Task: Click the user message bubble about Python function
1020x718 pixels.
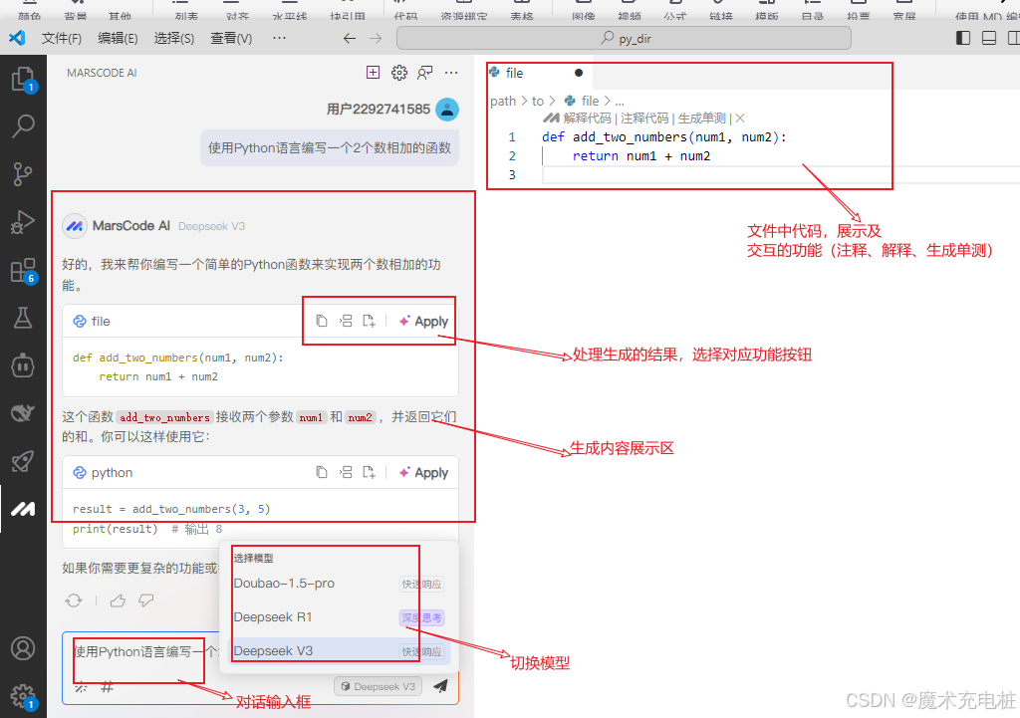Action: click(329, 148)
